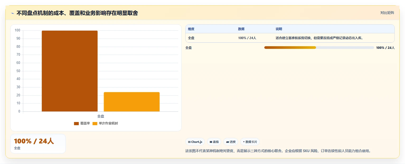Click the 100 y-axis tick label

coord(17,30)
